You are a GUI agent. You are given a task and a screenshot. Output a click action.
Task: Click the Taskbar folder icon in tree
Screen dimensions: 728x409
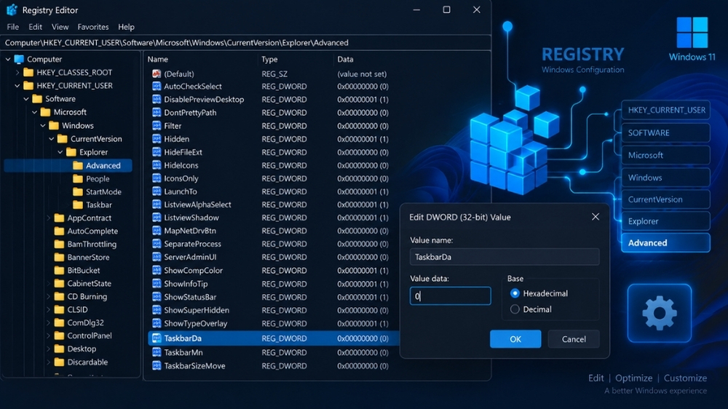click(78, 204)
